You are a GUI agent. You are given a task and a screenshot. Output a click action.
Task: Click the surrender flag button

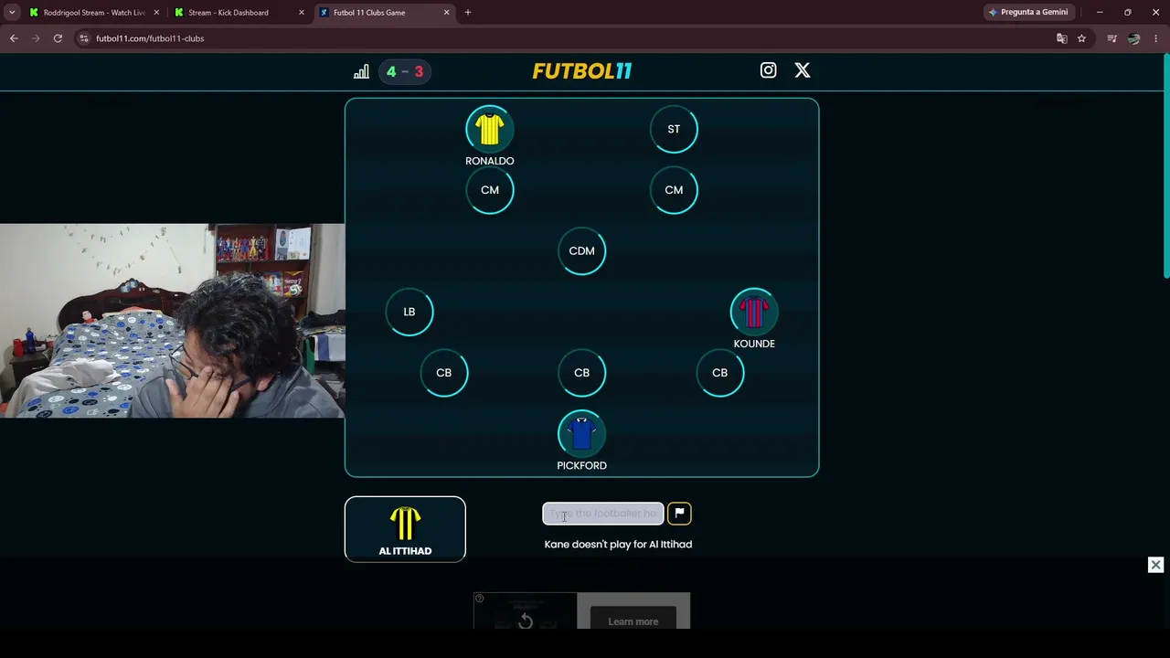coord(679,514)
